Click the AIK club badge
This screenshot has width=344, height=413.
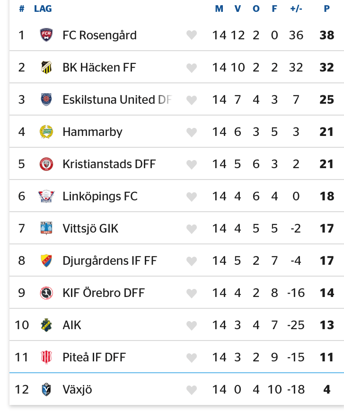(46, 325)
